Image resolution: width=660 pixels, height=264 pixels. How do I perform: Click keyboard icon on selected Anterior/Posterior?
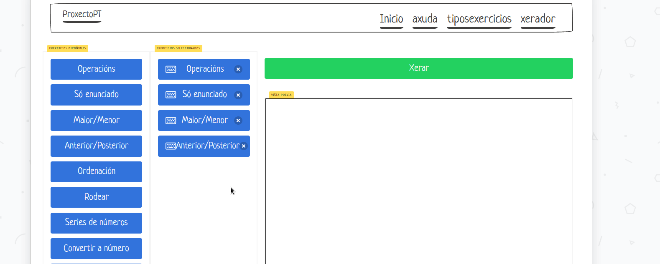[x=170, y=146]
